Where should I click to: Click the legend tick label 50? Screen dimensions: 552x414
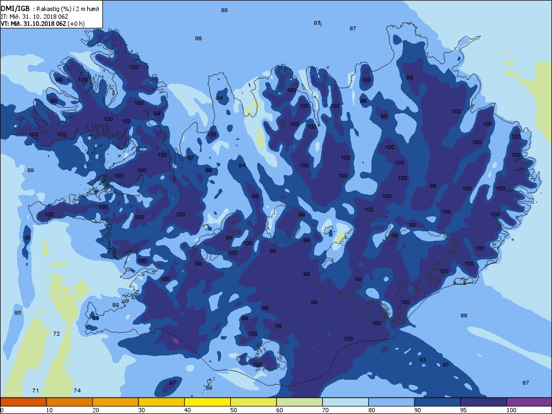coord(233,410)
